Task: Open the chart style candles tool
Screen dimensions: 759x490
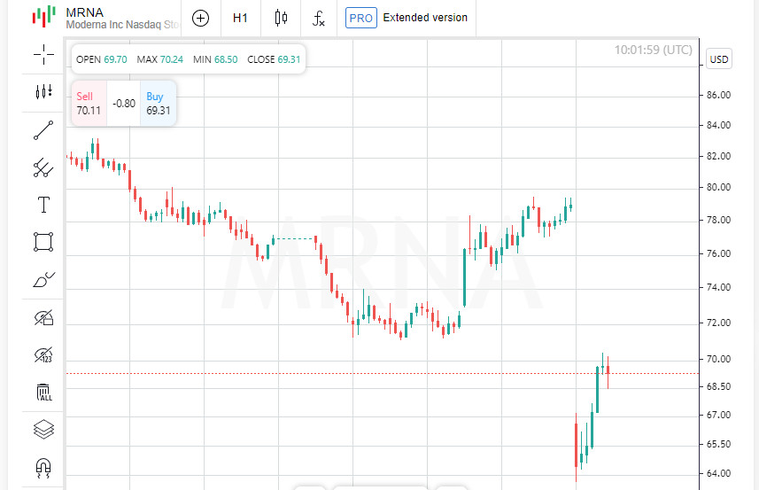Action: 43,91
